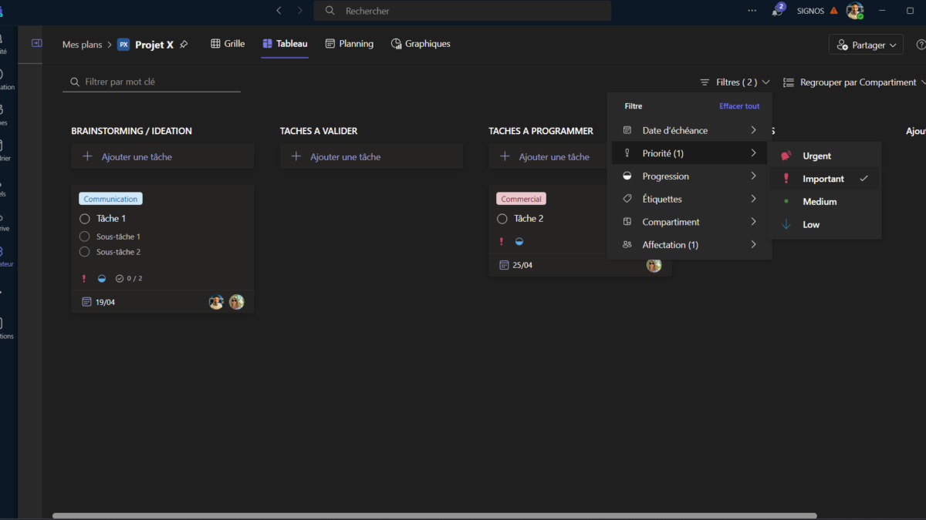926x520 pixels.
Task: Click the calendar icon dated 19/04
Action: tap(86, 302)
